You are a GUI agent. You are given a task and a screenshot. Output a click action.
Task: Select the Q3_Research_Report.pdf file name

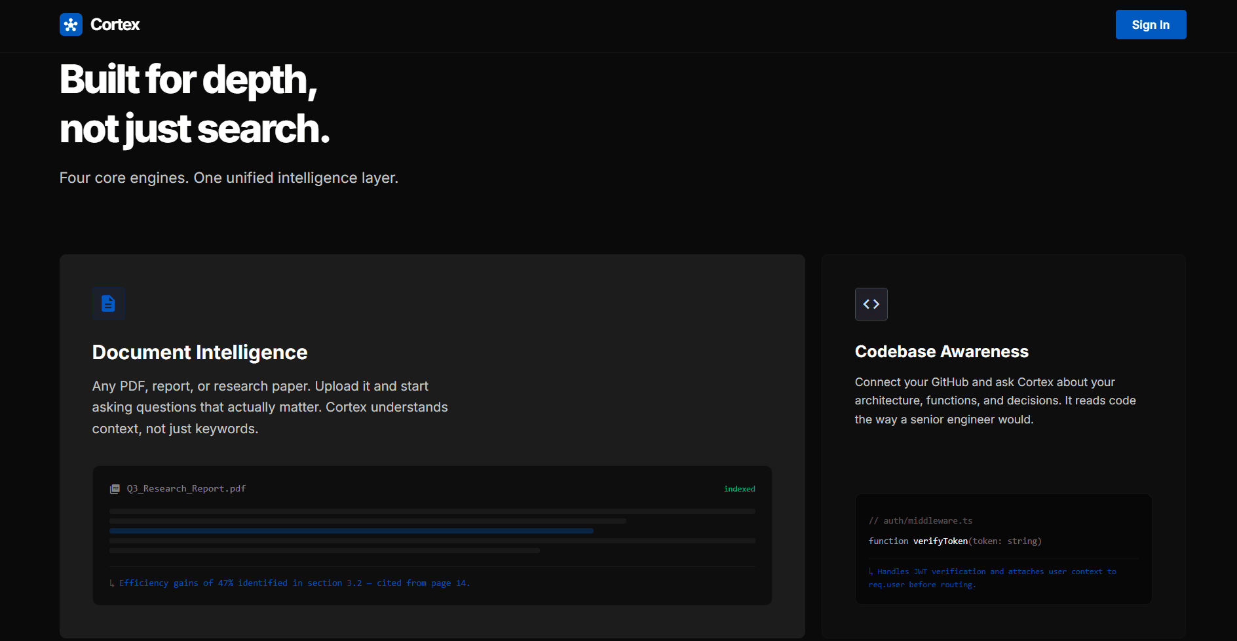(x=186, y=489)
